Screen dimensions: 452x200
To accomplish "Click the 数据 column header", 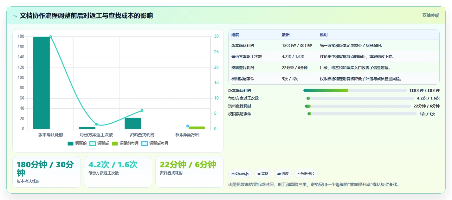I will pyautogui.click(x=286, y=35).
